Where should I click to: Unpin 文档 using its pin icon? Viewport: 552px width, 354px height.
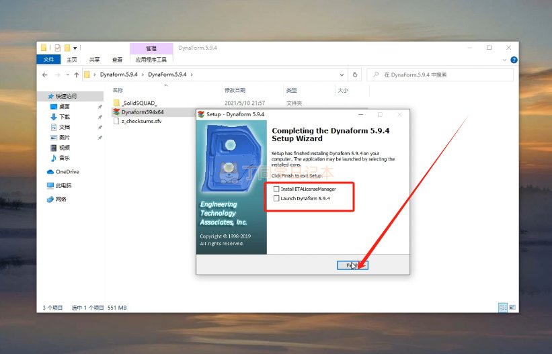click(x=100, y=128)
